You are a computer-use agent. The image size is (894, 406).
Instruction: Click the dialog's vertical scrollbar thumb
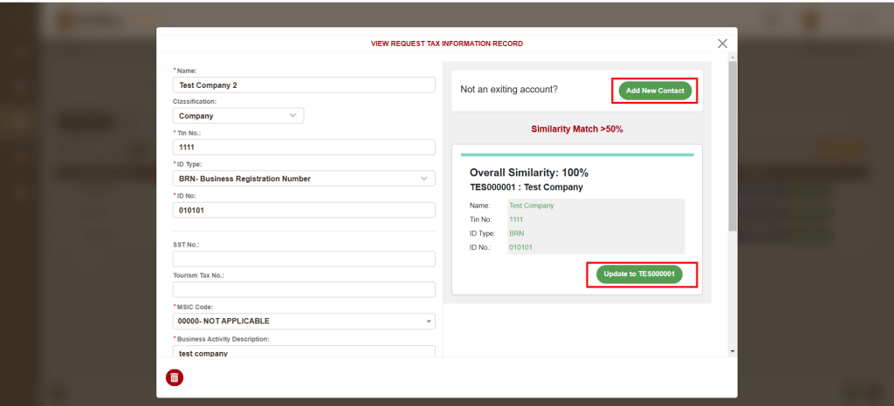click(x=732, y=148)
